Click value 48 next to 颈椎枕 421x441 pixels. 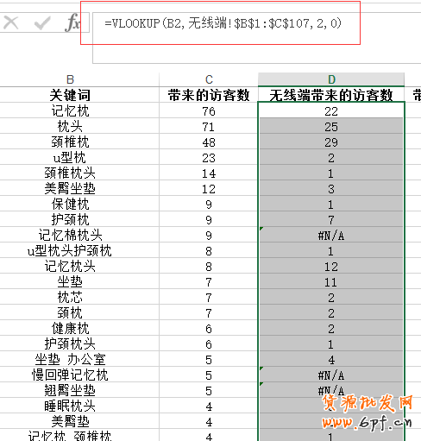(209, 142)
